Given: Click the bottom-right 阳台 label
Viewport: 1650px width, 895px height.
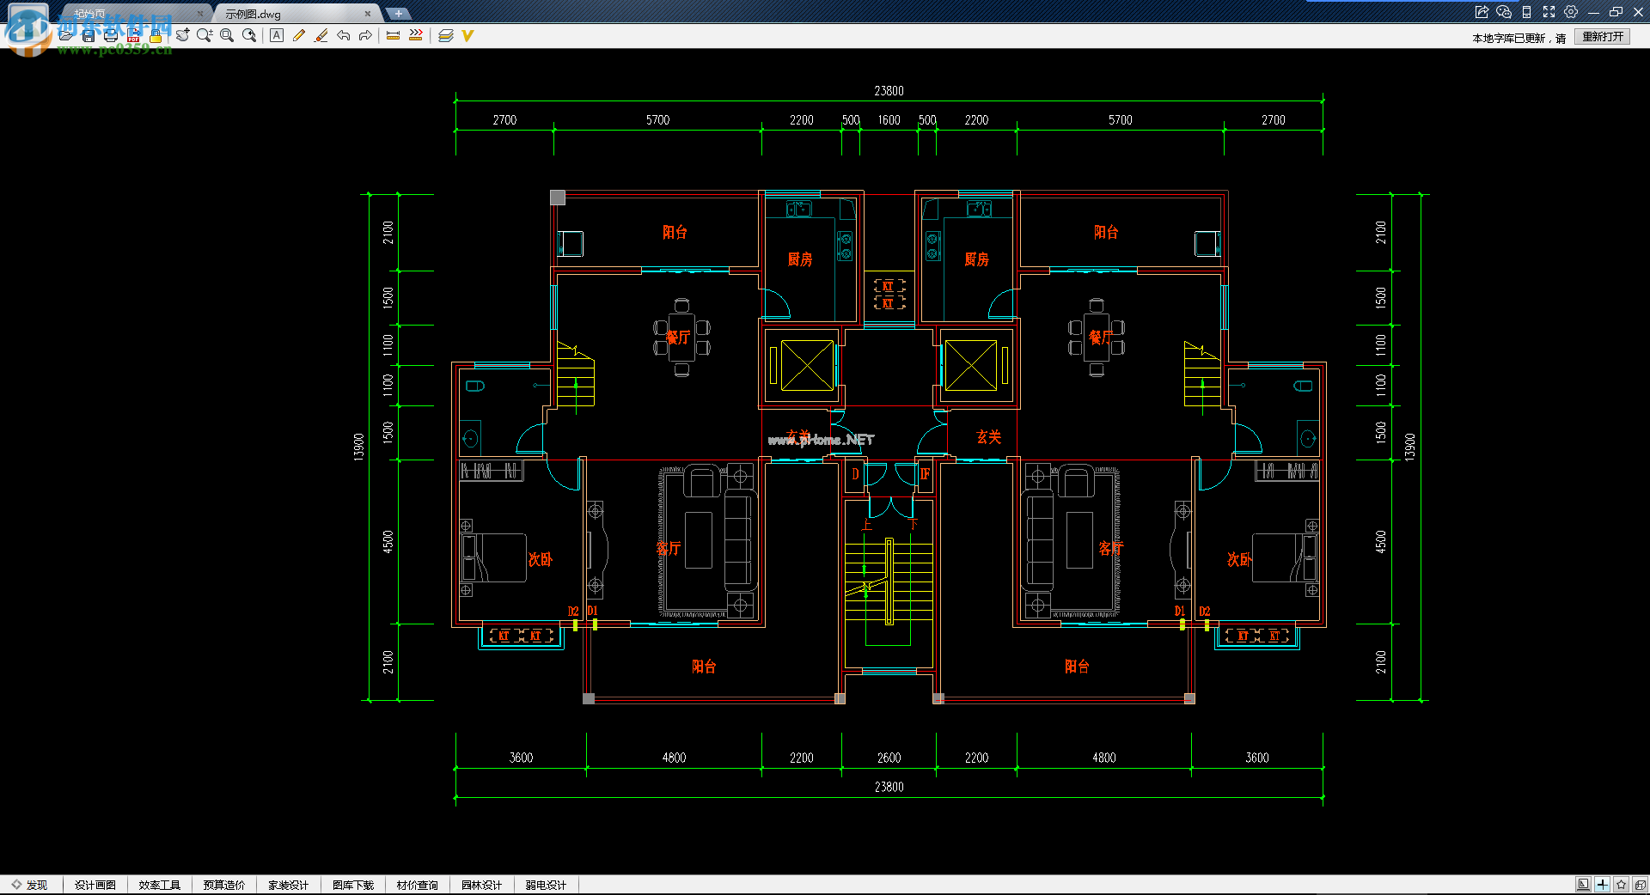Looking at the screenshot, I should point(1077,667).
